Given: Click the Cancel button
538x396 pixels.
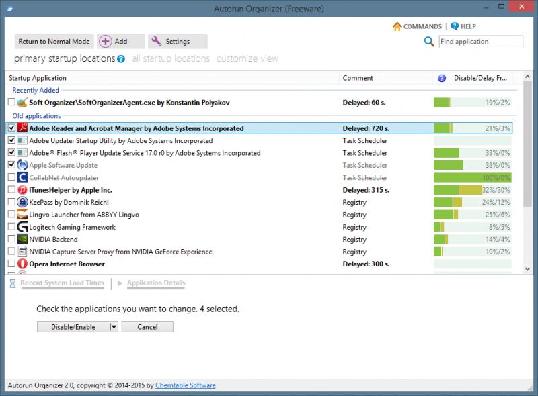Looking at the screenshot, I should [x=147, y=327].
